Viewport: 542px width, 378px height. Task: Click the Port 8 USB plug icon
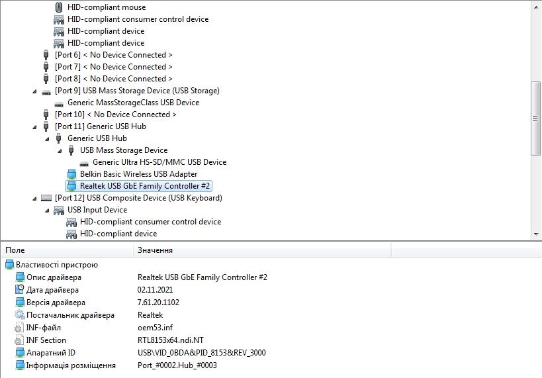point(46,79)
